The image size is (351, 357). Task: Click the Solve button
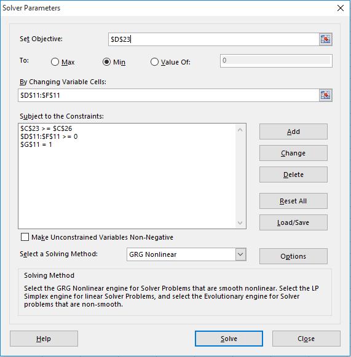(229, 339)
